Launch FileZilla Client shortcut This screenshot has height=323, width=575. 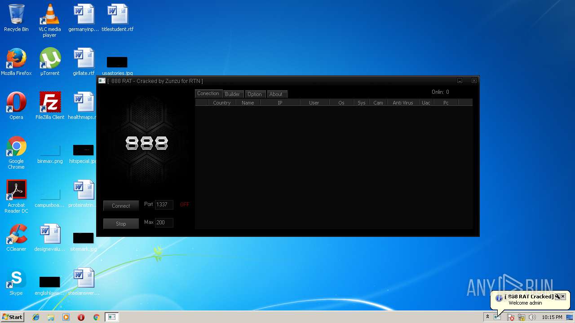coord(50,106)
